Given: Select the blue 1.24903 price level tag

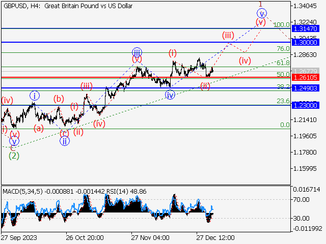Looking at the screenshot, I should click(306, 88).
